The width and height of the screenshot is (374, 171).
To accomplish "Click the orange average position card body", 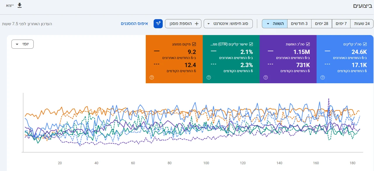I will [174, 59].
